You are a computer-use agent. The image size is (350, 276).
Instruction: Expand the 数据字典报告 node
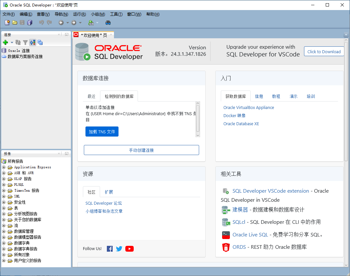click(4, 249)
